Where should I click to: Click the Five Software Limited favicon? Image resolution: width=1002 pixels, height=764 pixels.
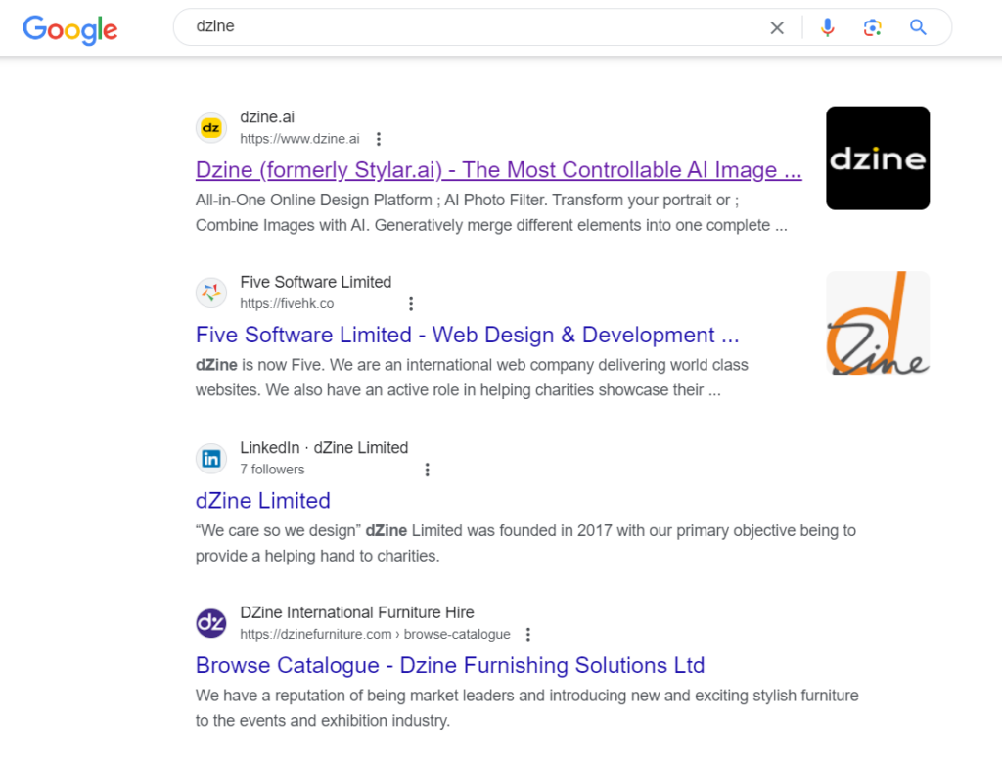click(210, 292)
